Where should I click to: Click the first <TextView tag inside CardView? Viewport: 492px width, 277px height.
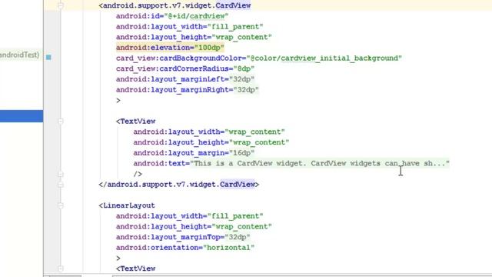pyautogui.click(x=135, y=122)
